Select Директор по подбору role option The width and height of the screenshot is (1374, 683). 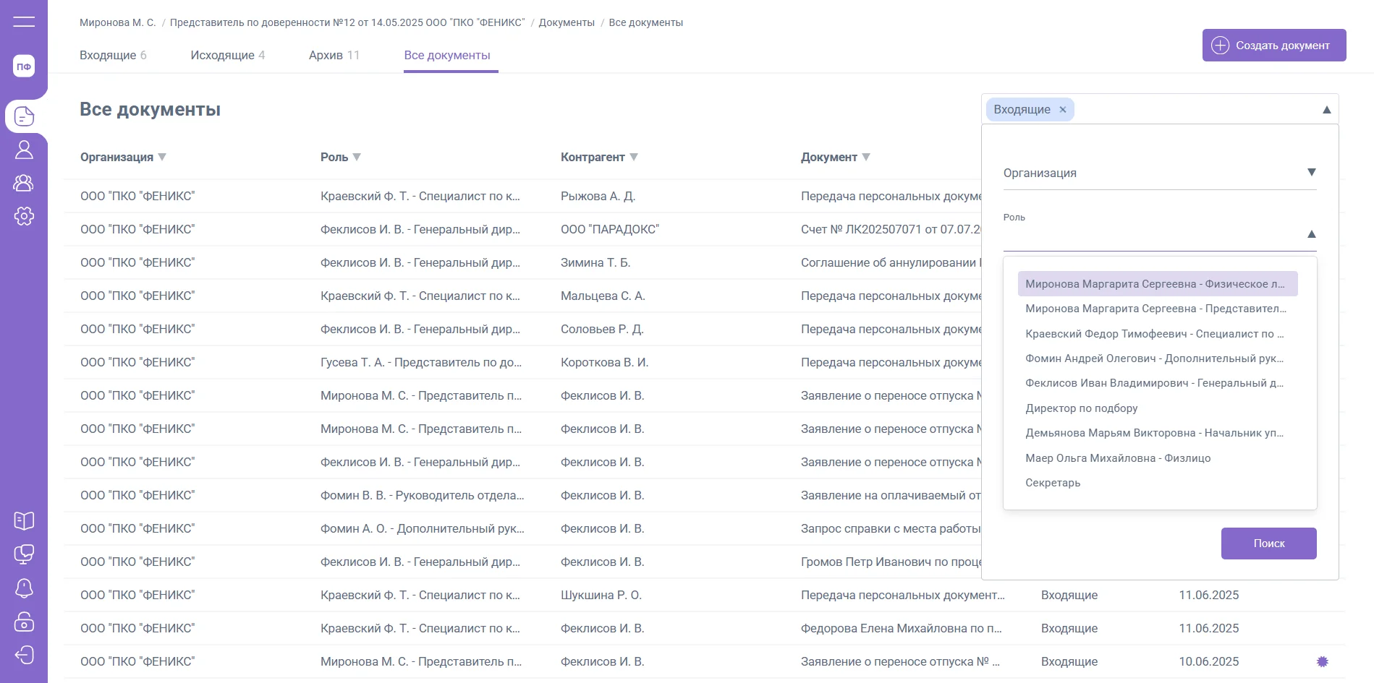pyautogui.click(x=1081, y=408)
